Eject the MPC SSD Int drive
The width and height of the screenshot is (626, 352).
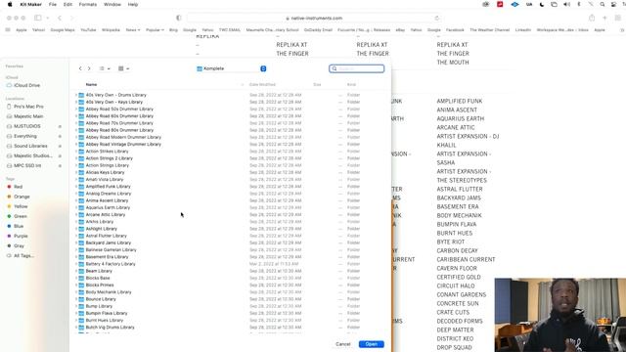coord(60,165)
